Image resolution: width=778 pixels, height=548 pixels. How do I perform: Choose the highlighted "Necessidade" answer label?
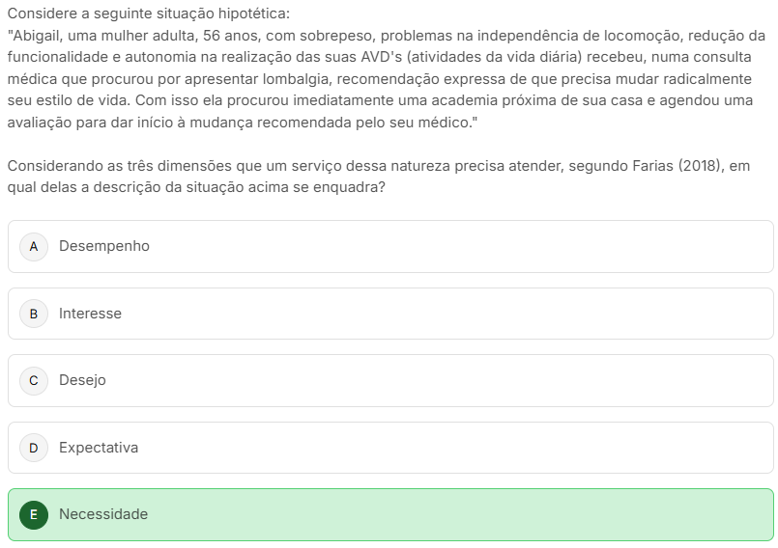click(x=103, y=514)
